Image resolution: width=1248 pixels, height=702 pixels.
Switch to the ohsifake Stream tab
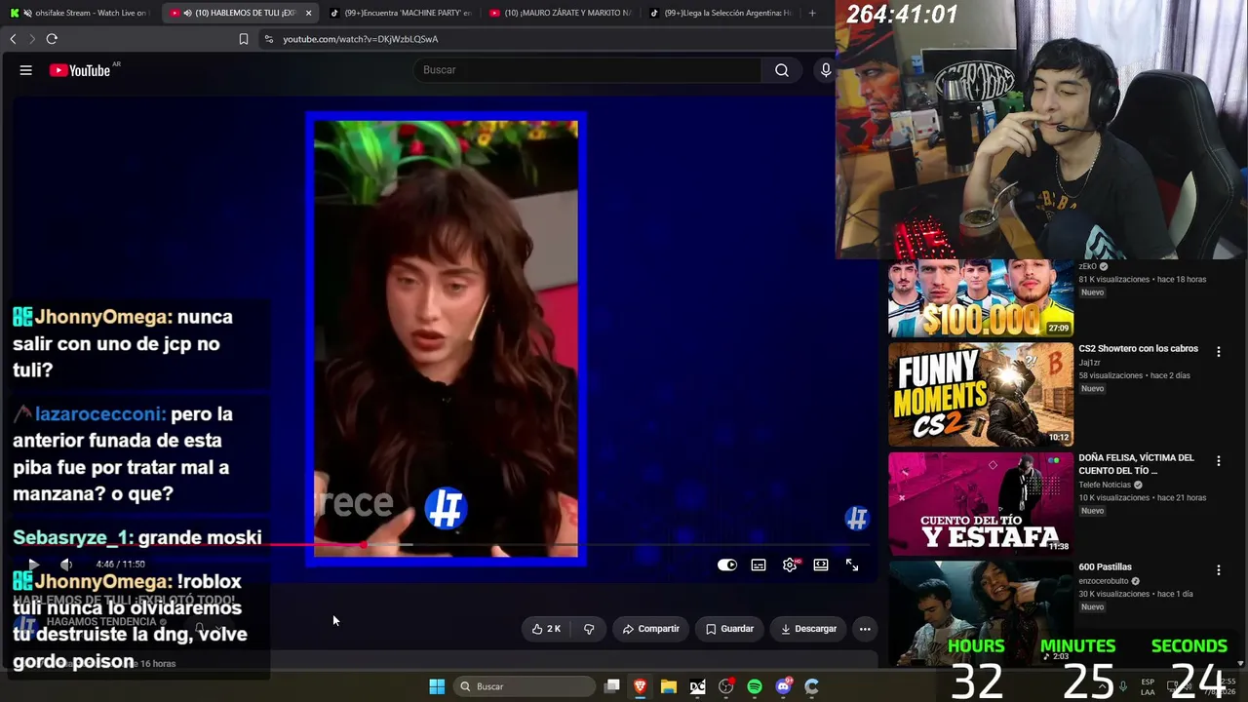click(x=80, y=13)
